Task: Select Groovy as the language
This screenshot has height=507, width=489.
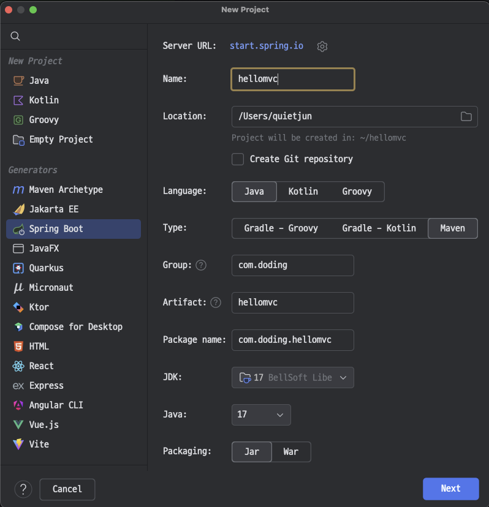Action: pos(357,192)
